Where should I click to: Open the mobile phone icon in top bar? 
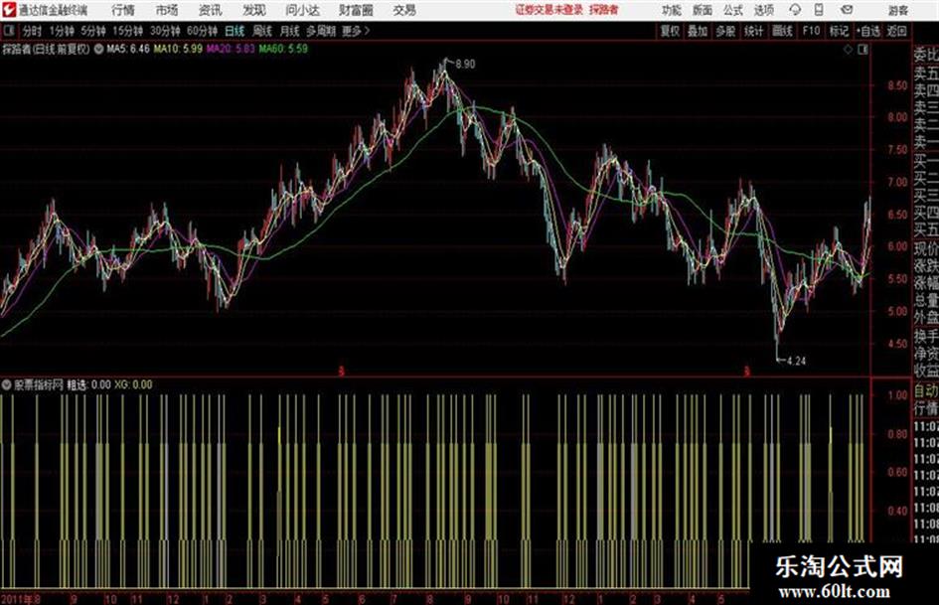(x=819, y=10)
